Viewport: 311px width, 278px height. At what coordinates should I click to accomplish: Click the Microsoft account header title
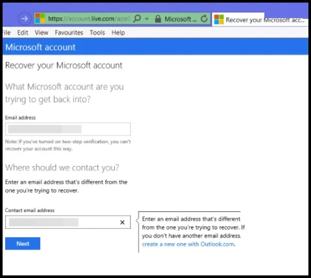tap(40, 47)
